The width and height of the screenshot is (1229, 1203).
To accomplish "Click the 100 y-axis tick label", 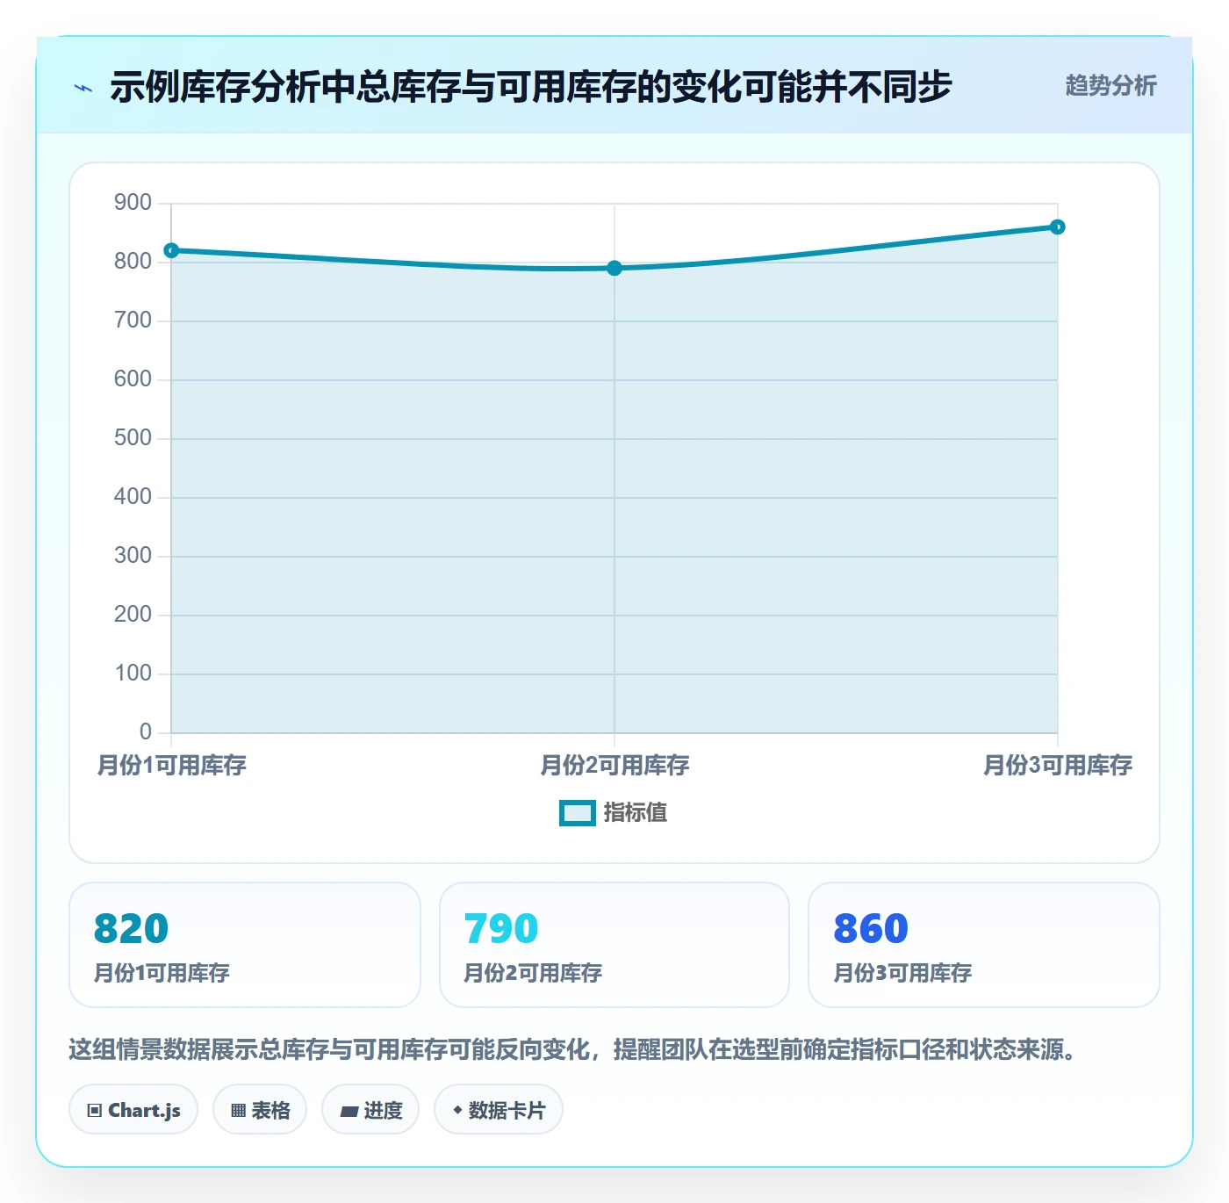I will [133, 674].
